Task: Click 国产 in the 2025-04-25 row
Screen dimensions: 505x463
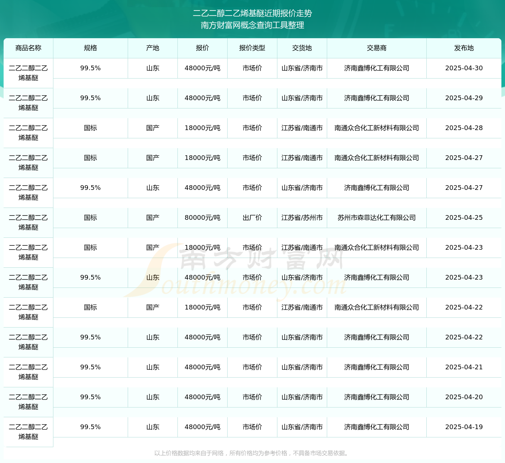Action: click(153, 218)
